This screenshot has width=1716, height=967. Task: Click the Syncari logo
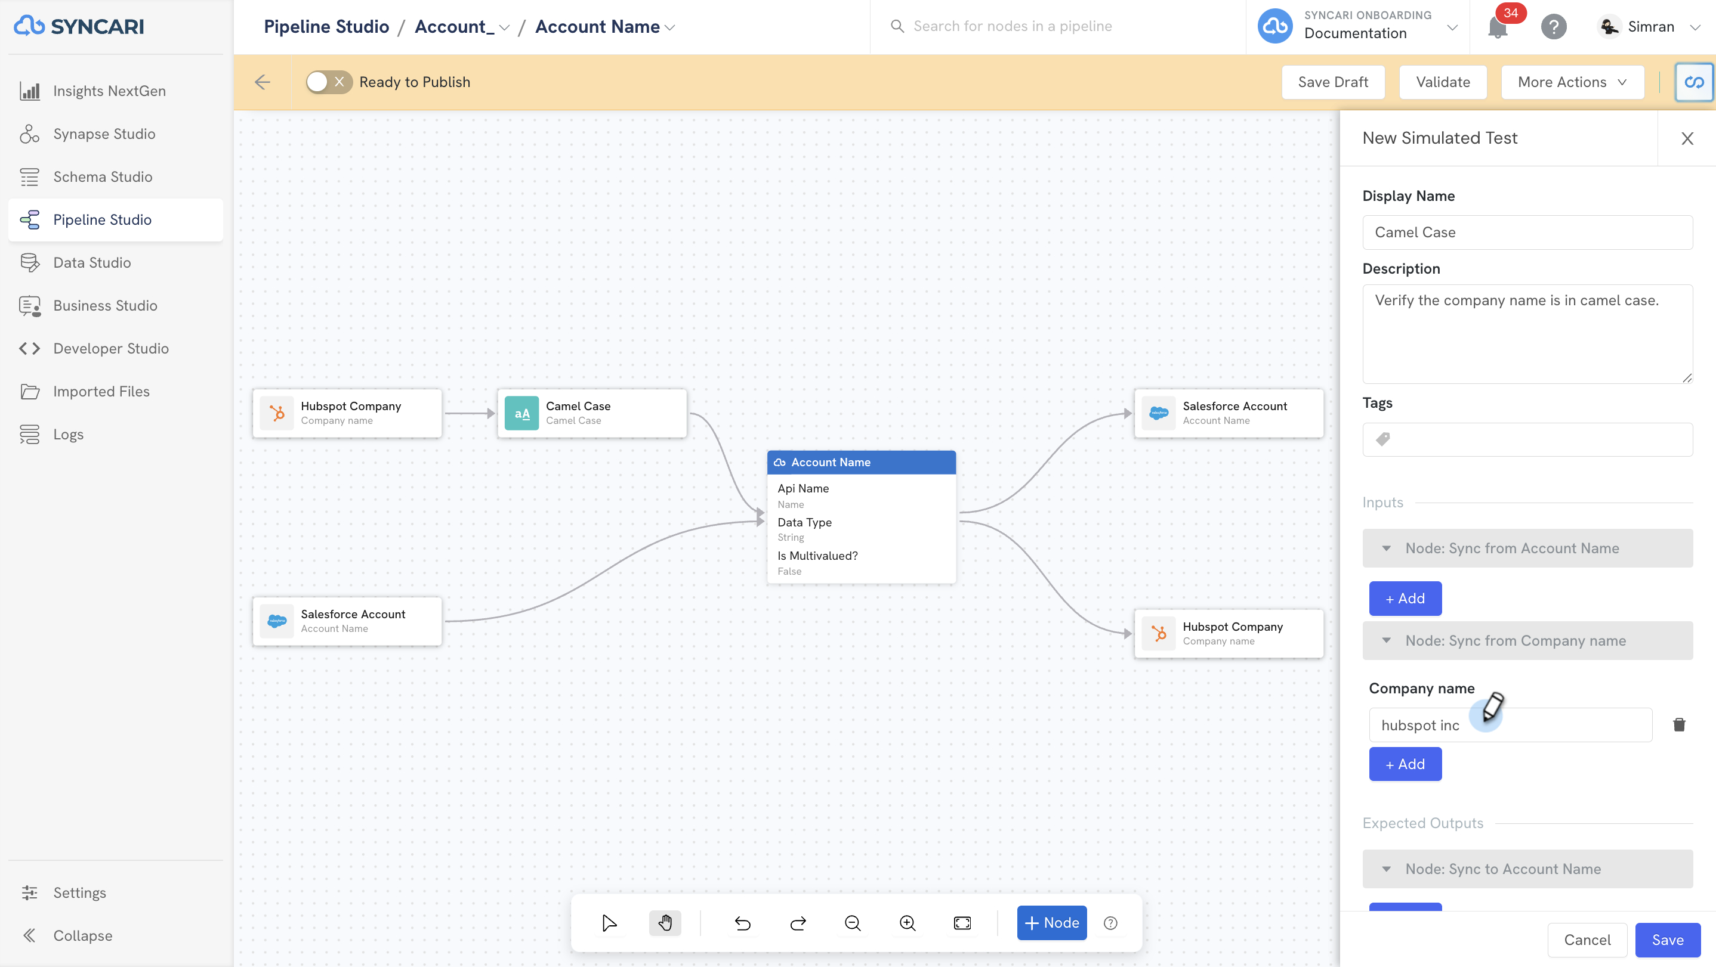tap(79, 26)
